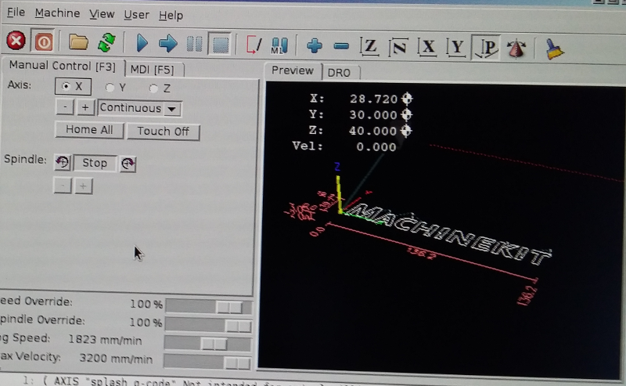This screenshot has height=386, width=626.
Task: Jog axis in negative direction
Action: click(x=65, y=107)
